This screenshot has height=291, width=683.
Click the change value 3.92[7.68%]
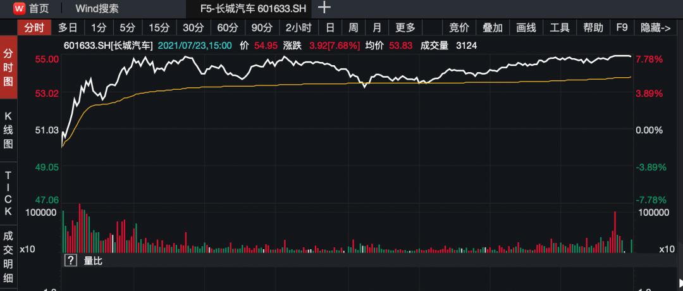tap(335, 46)
